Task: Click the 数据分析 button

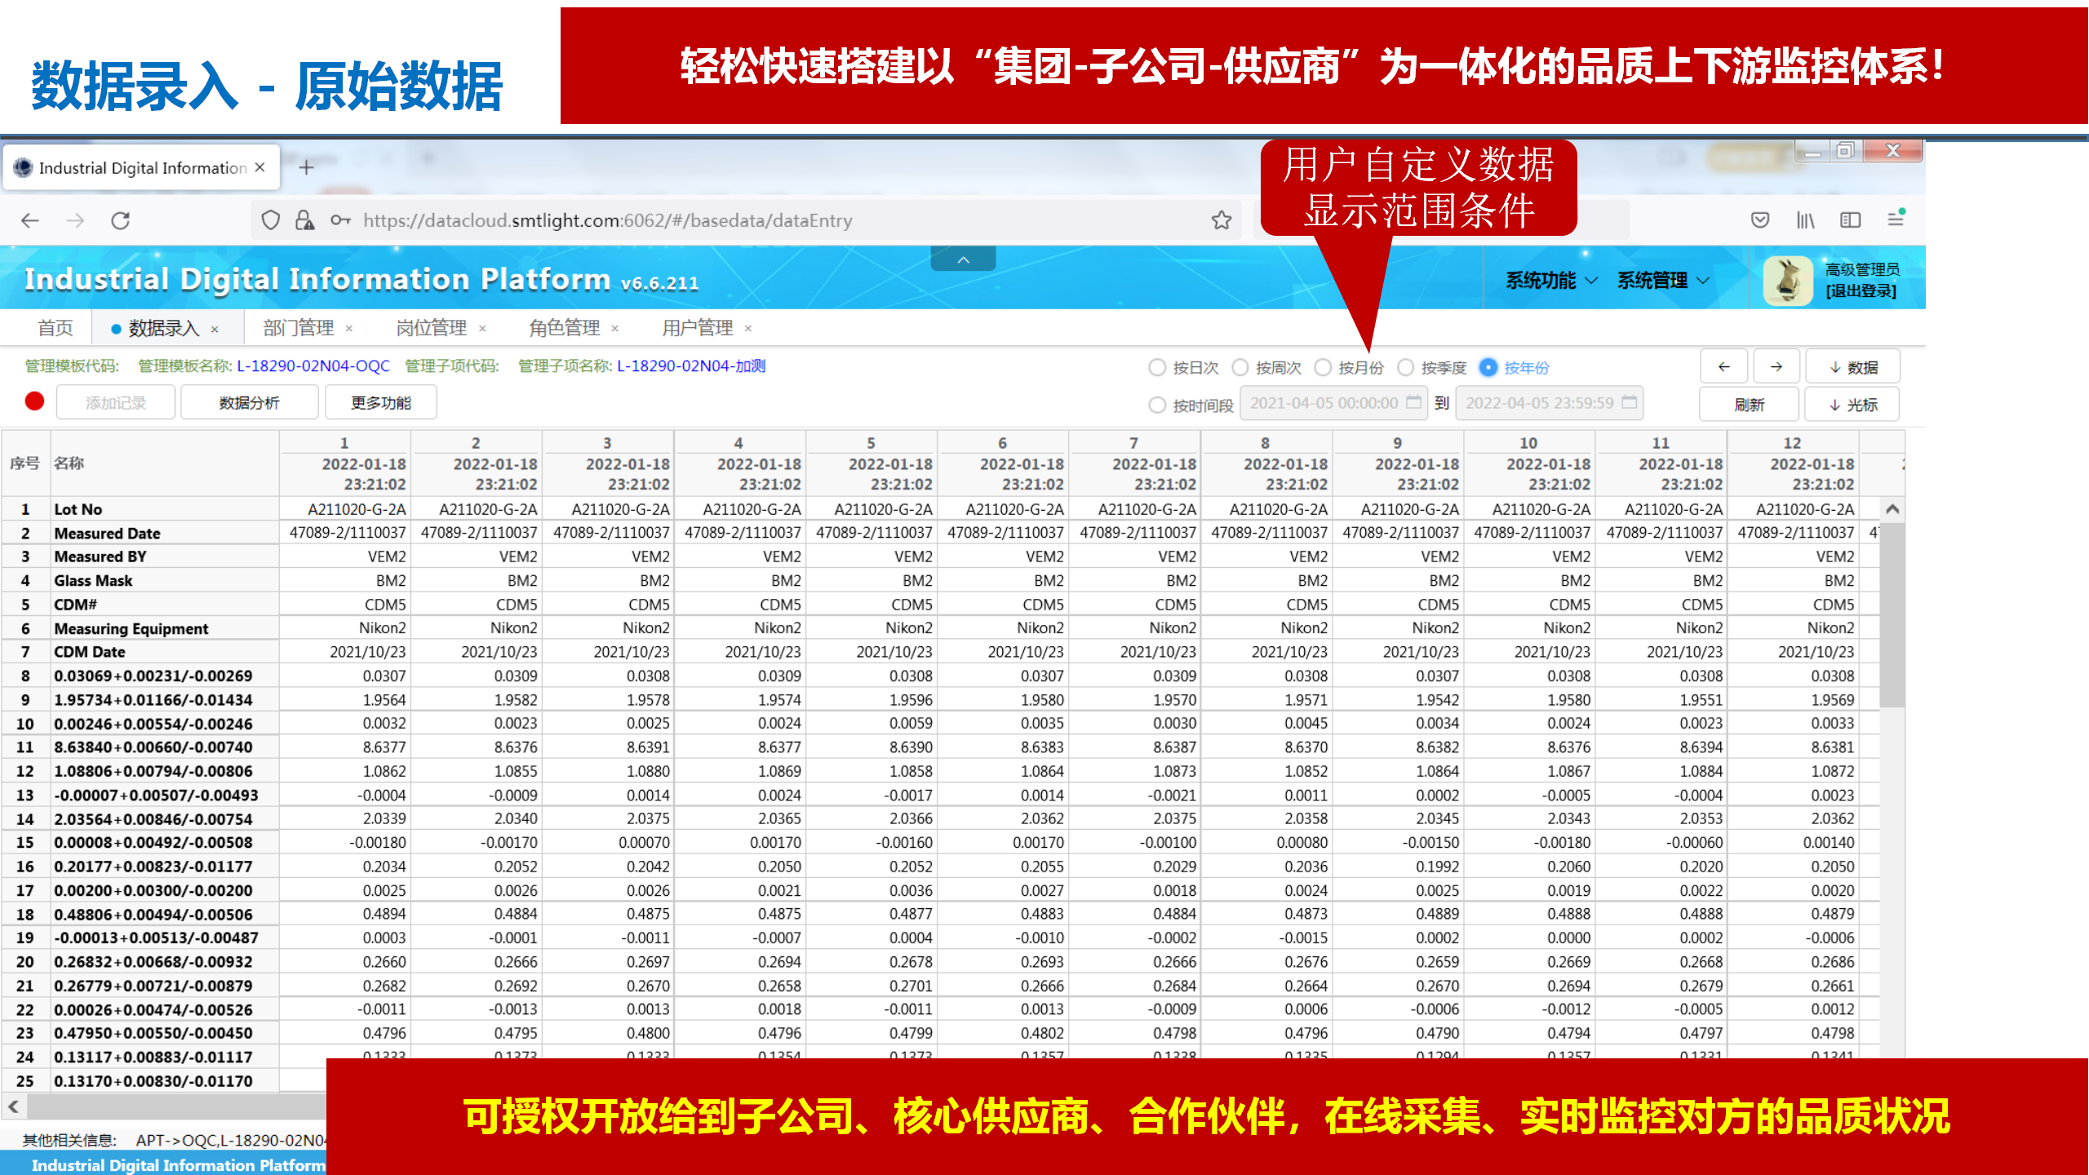Action: [x=249, y=403]
